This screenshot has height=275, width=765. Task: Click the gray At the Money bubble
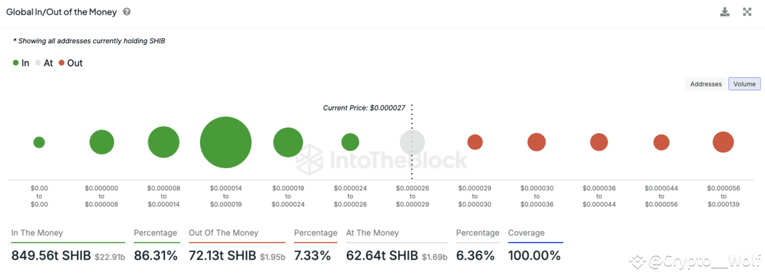pyautogui.click(x=412, y=142)
